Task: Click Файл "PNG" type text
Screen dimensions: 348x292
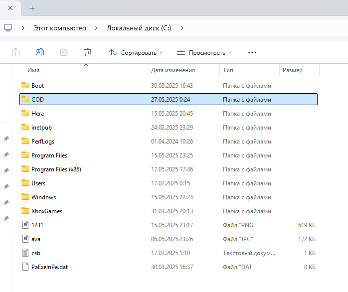Action: 239,225
